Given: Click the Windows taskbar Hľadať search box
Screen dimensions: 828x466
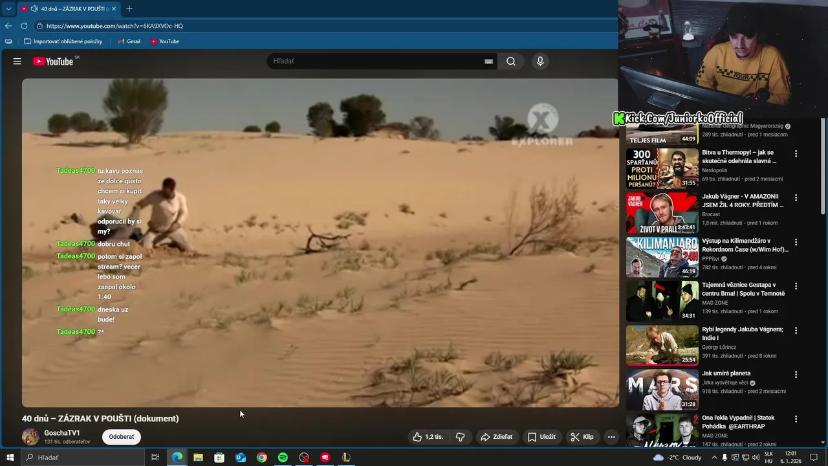Looking at the screenshot, I should 83,458.
